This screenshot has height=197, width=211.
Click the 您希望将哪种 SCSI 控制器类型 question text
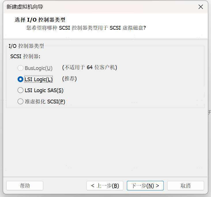click(x=86, y=28)
